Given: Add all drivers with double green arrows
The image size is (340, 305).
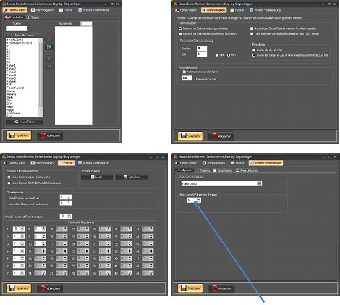Looking at the screenshot, I should coord(49,47).
